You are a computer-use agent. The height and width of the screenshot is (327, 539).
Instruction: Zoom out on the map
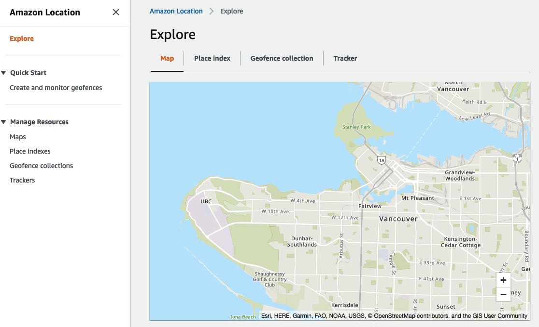click(x=503, y=294)
